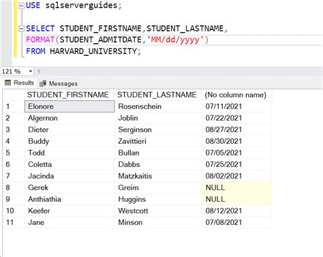This screenshot has height=257, width=323.
Task: Select the 07/22/2021 date cell
Action: 236,118
